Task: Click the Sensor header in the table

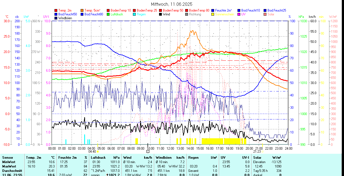Action: [8, 158]
